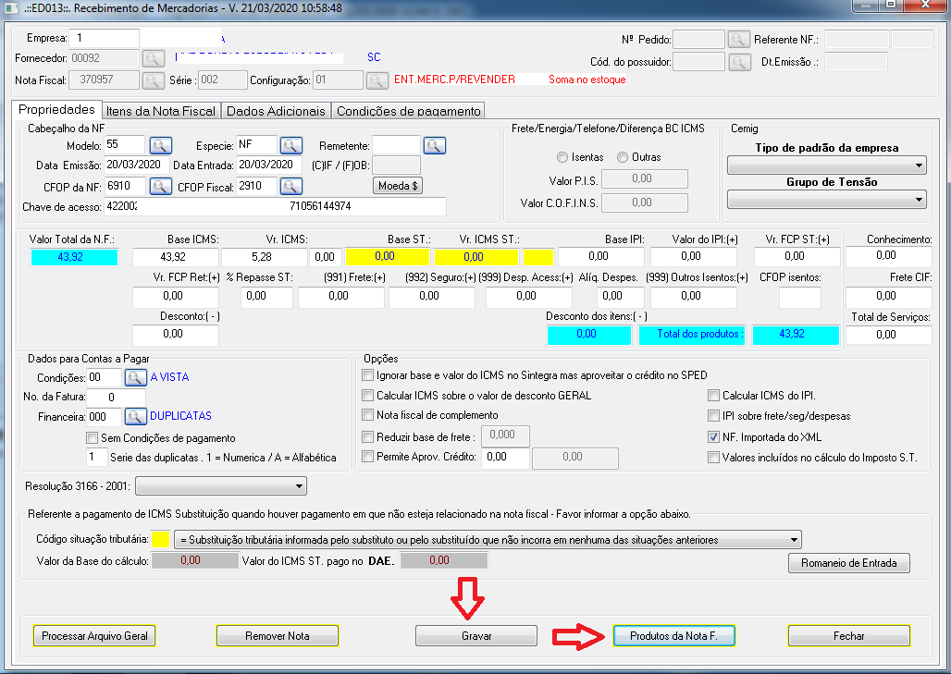
Task: Enable Nota fiscal de complemento checkbox
Action: (x=369, y=415)
